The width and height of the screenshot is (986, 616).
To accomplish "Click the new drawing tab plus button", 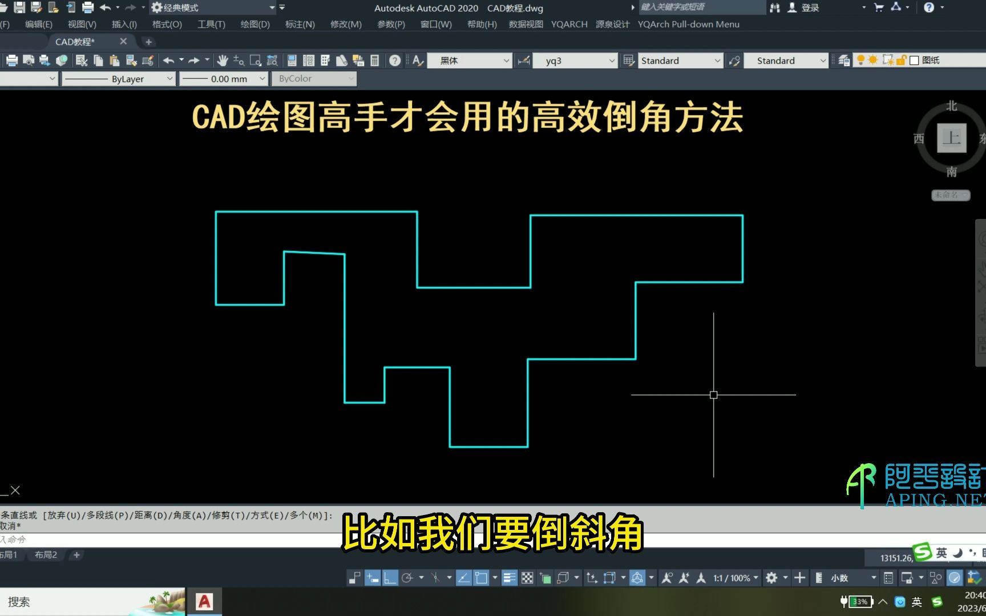I will click(148, 42).
